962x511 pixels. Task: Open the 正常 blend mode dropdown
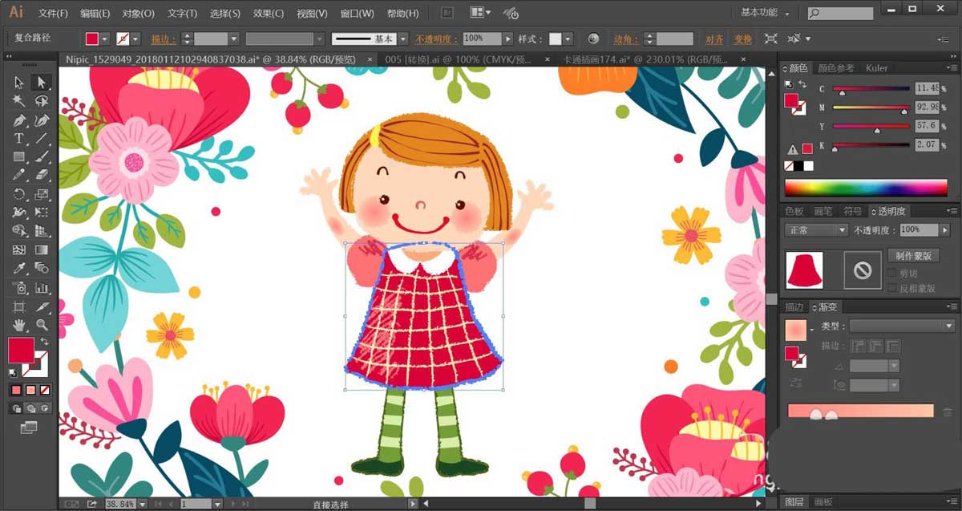(817, 229)
